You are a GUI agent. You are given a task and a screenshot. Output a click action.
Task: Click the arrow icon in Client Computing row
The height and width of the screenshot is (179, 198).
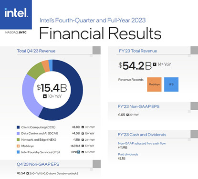pyautogui.click(x=83, y=127)
